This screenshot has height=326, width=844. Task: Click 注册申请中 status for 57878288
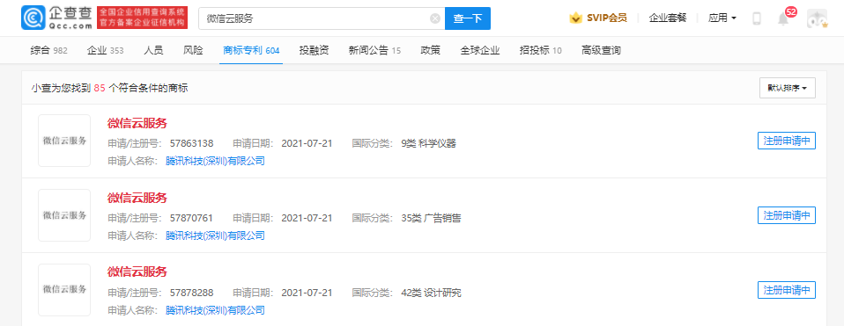[787, 290]
